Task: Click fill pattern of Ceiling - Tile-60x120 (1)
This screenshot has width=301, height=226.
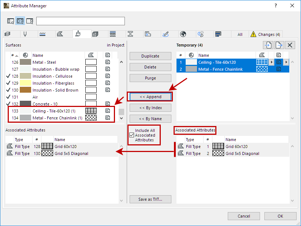Action: click(x=91, y=111)
